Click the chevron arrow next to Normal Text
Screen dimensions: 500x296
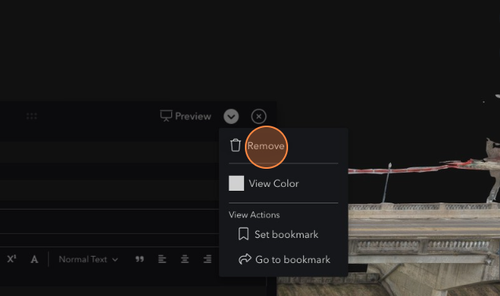[x=115, y=260]
